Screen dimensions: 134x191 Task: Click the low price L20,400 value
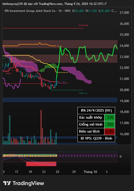(x=104, y=11)
